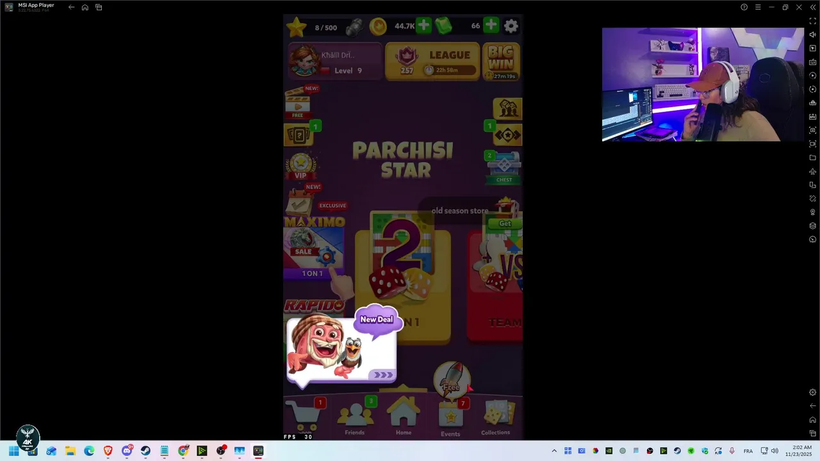Tap the green gem icon
The width and height of the screenshot is (820, 461).
tap(443, 26)
